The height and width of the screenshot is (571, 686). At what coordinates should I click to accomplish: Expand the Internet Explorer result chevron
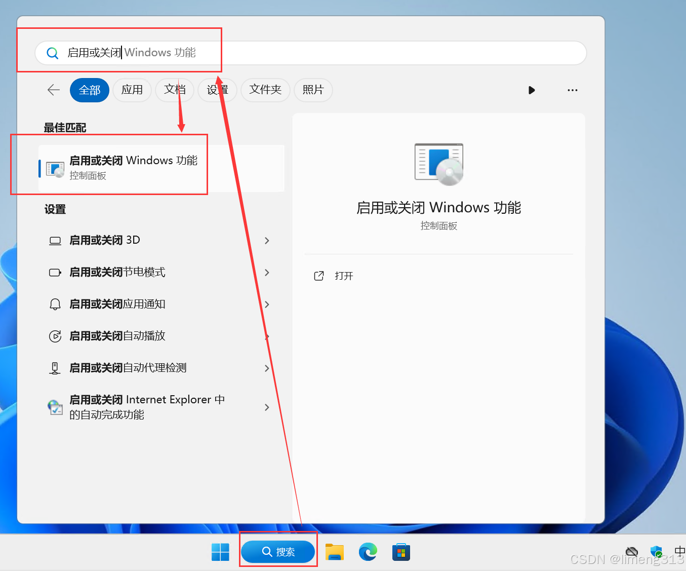[x=267, y=407]
